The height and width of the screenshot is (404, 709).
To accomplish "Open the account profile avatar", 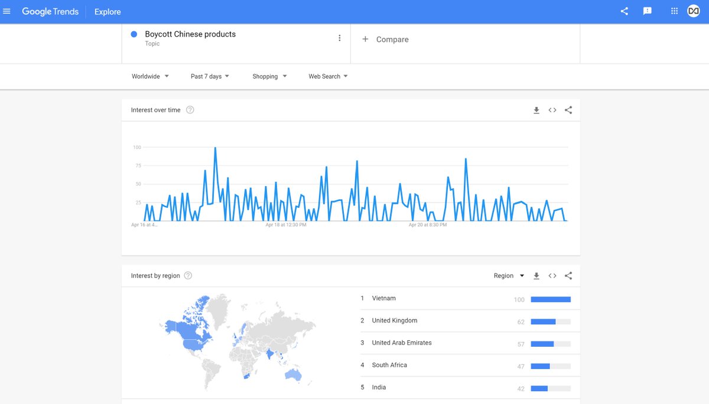I will (694, 11).
